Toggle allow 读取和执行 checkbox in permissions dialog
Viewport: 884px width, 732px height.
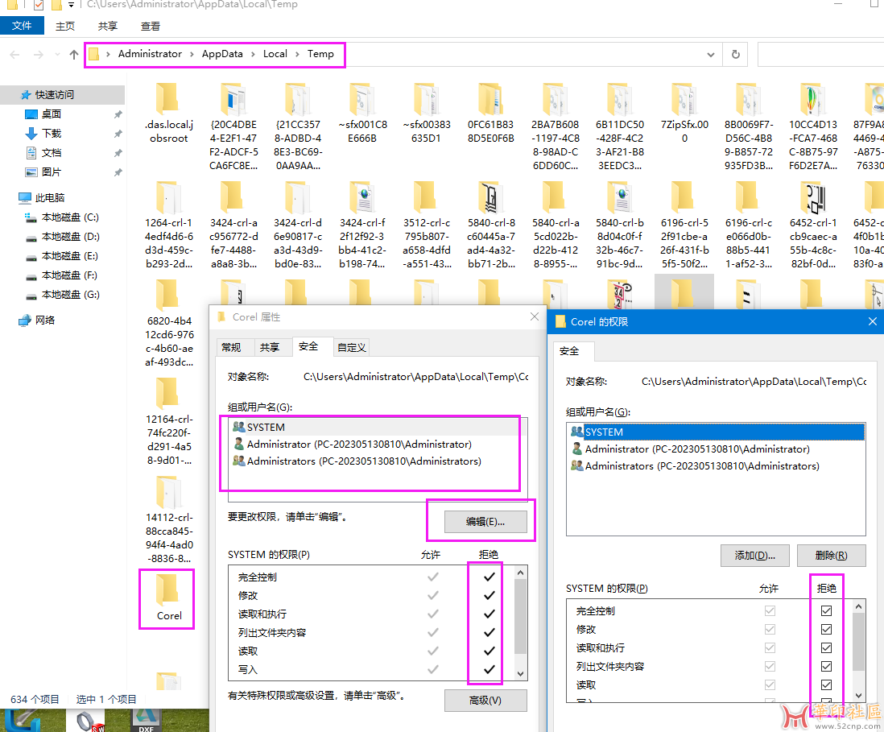click(770, 648)
